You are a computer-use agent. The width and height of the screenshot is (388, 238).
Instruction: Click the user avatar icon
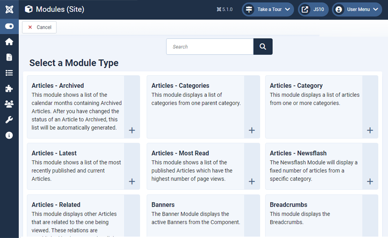[x=339, y=9]
